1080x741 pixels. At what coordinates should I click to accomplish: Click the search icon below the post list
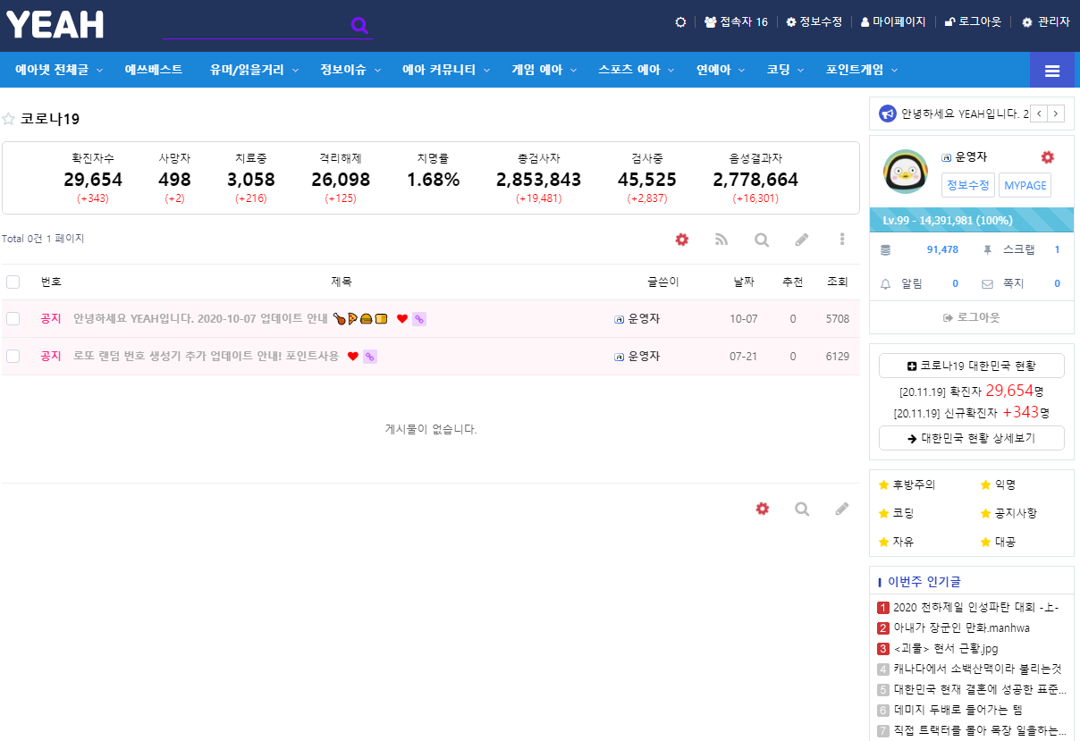[x=802, y=509]
